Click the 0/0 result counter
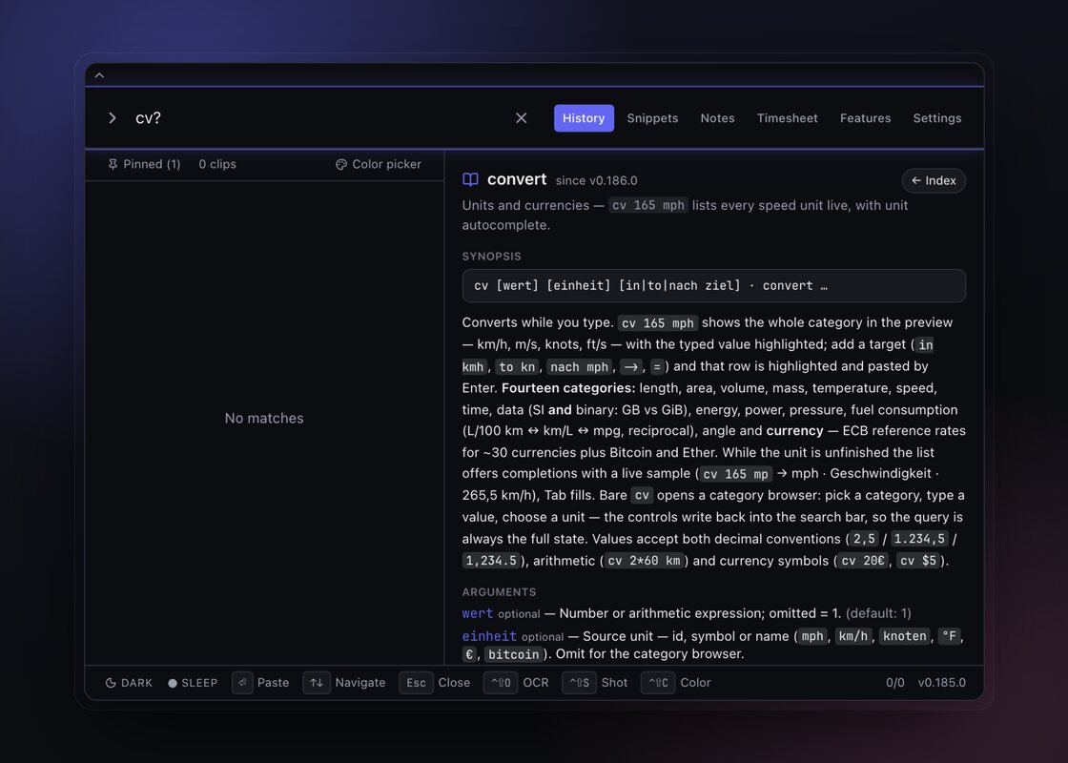 pos(895,683)
